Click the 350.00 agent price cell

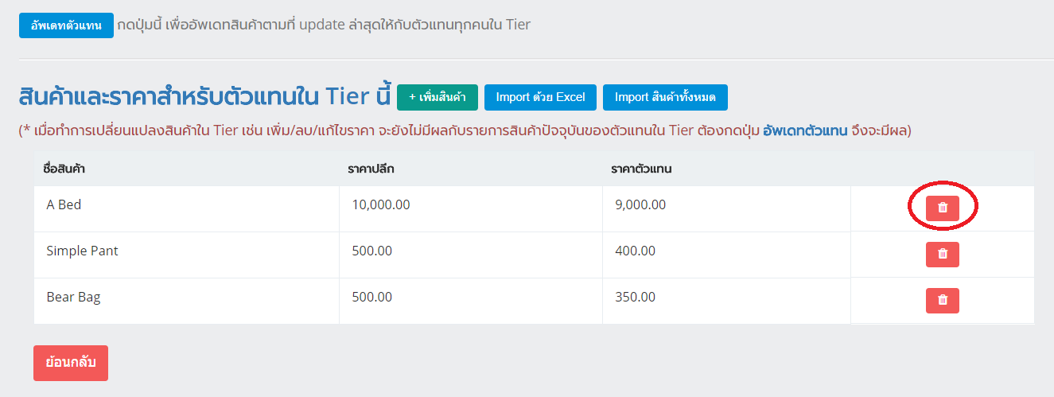pos(635,297)
